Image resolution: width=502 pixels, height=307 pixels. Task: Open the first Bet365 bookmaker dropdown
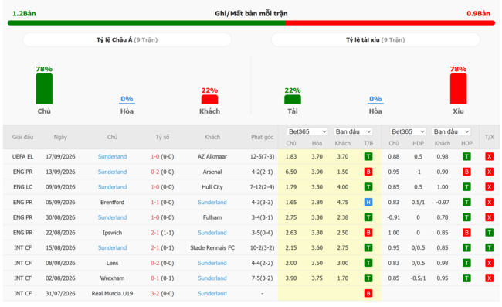point(307,131)
